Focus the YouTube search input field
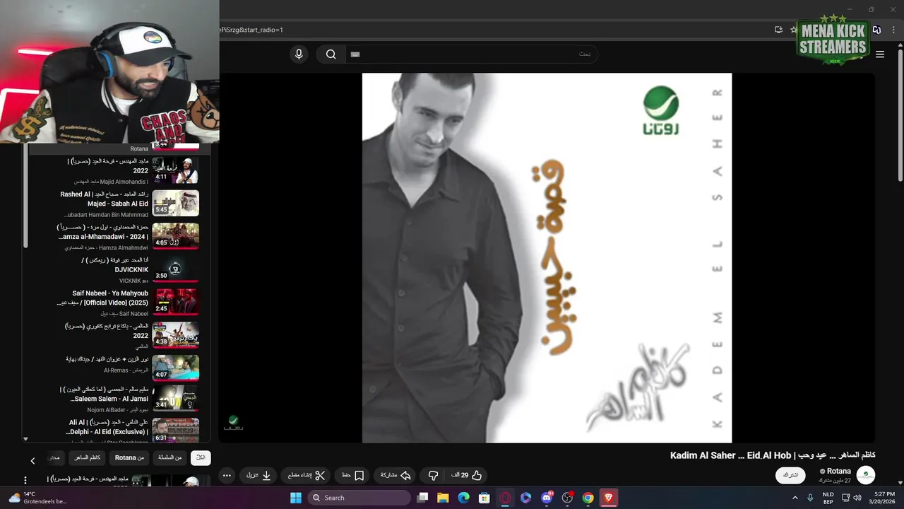This screenshot has width=904, height=509. (x=471, y=54)
